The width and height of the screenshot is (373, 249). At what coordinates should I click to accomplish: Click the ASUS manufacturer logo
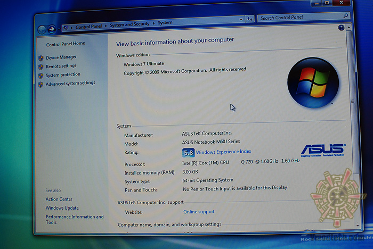point(323,150)
